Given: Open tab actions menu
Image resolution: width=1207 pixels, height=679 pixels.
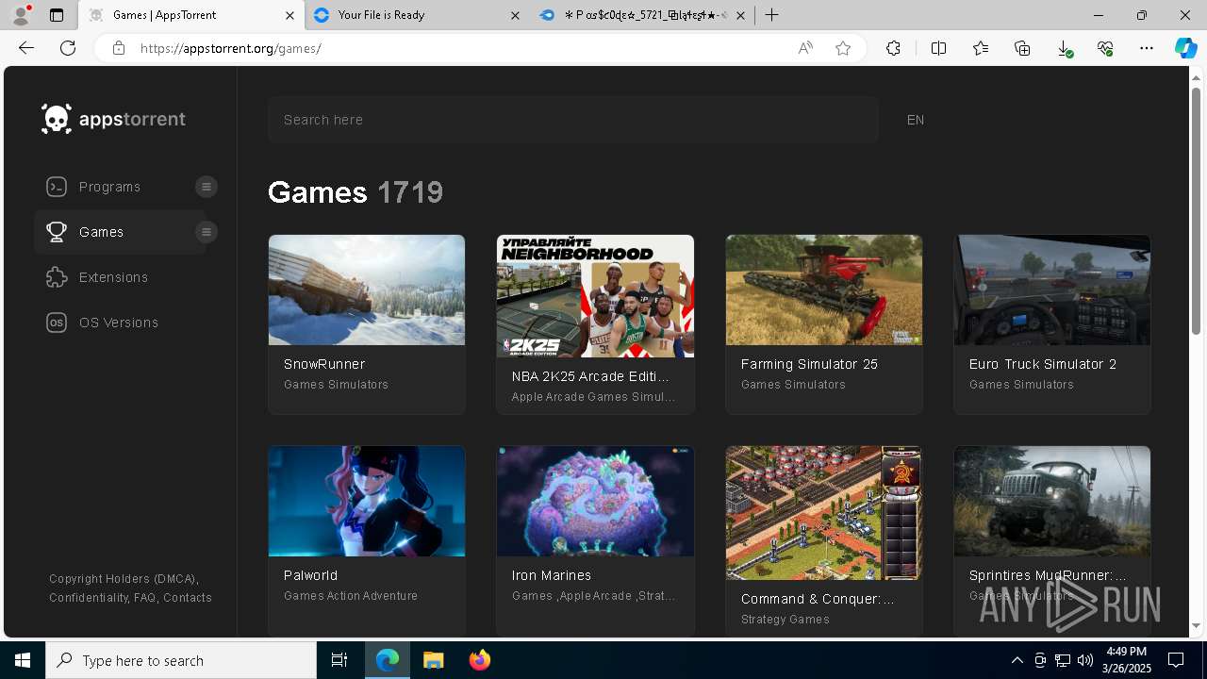Looking at the screenshot, I should coord(57,15).
